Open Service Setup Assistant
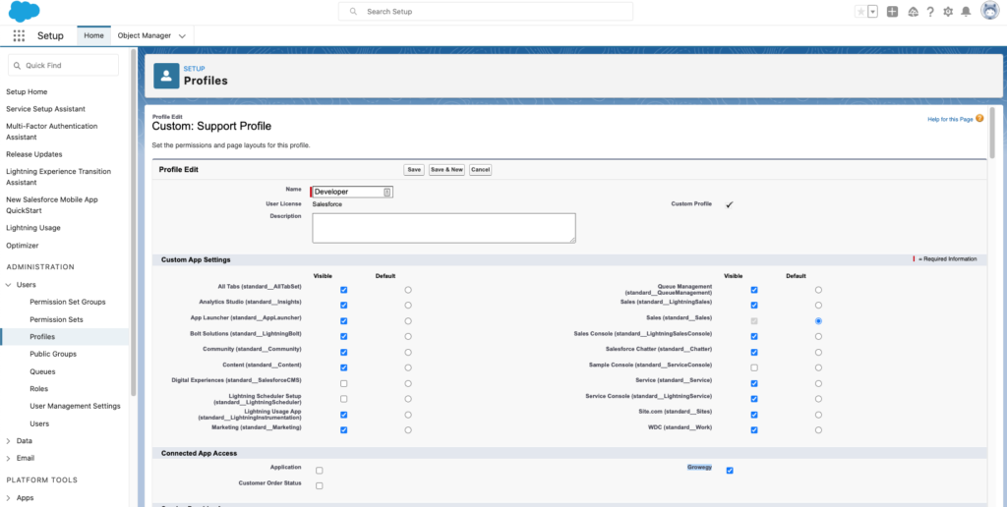1007x507 pixels. coord(45,109)
